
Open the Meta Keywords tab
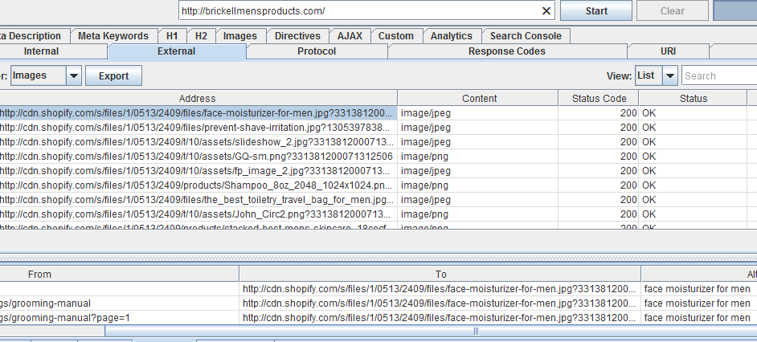113,36
